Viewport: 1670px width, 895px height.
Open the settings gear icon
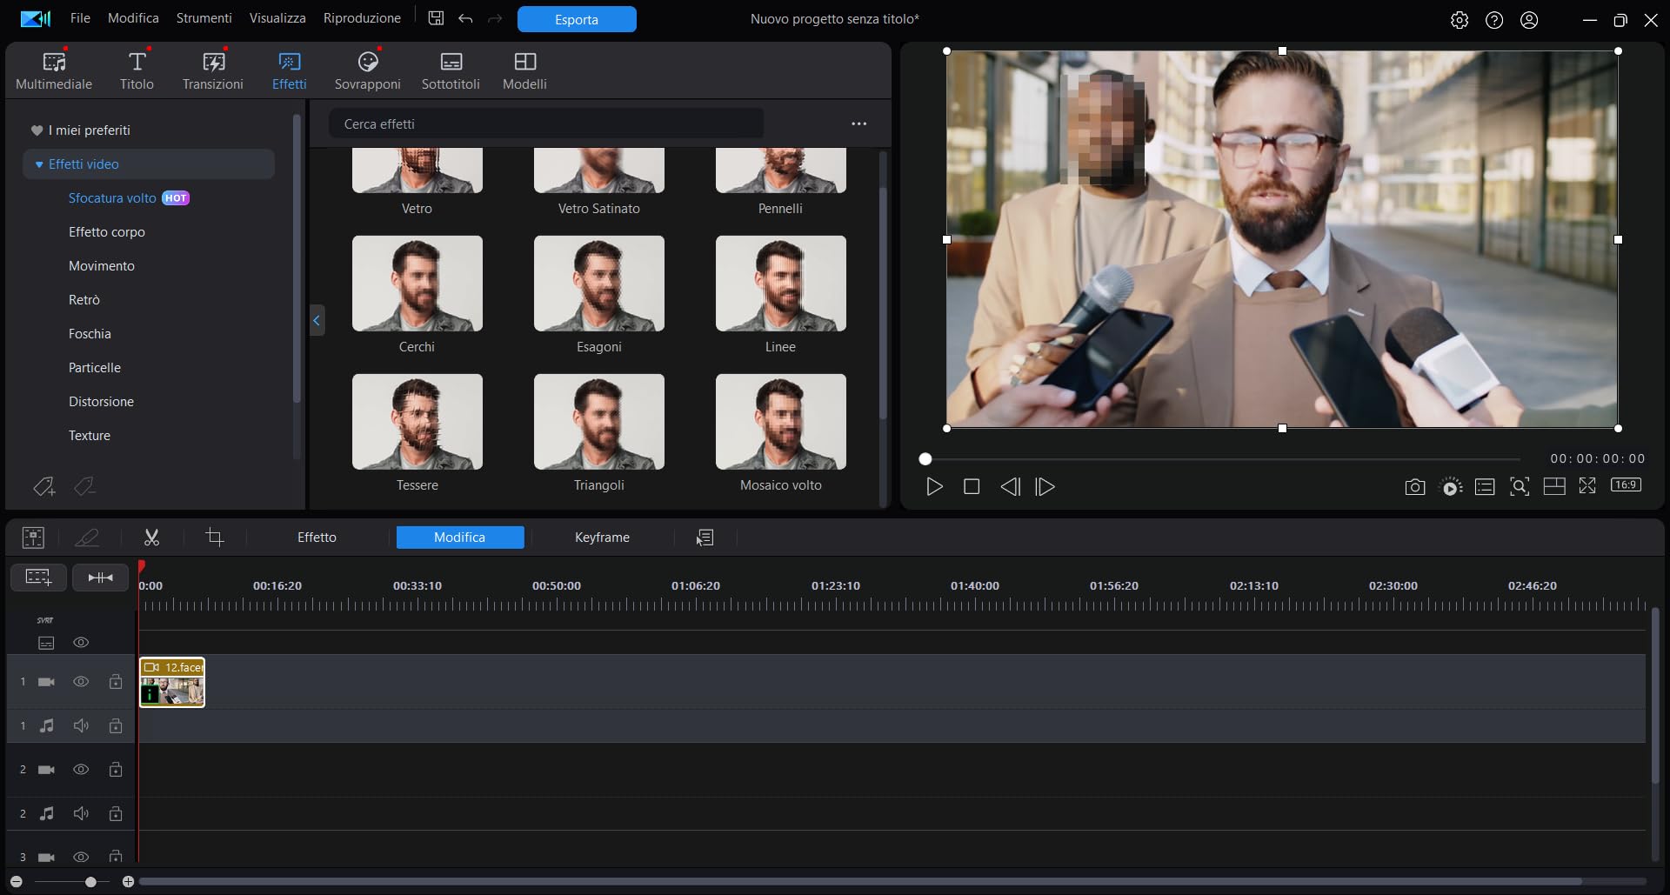[x=1460, y=19]
